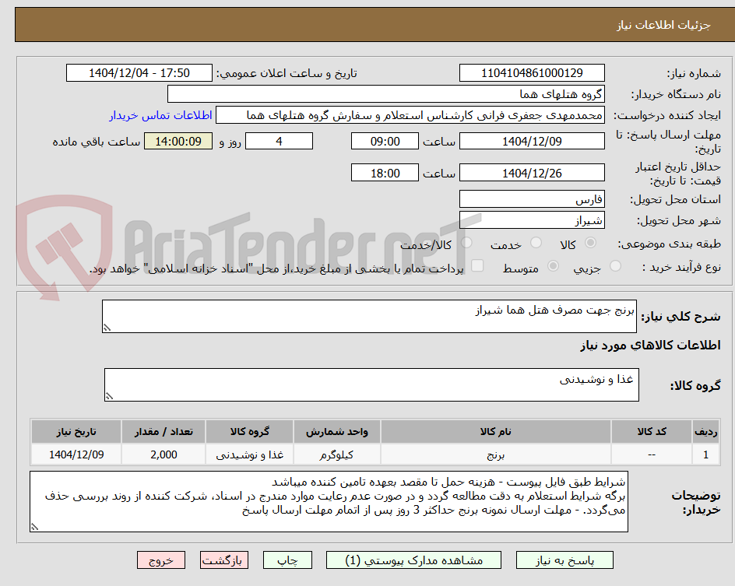Click the شماره نیاز number field
The height and width of the screenshot is (586, 735).
[532, 73]
